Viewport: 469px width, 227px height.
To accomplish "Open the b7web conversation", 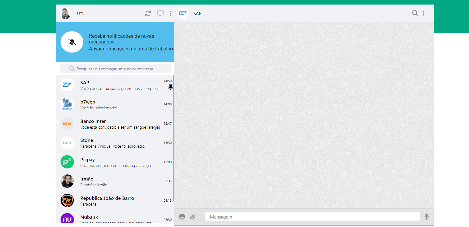I will coord(115,104).
